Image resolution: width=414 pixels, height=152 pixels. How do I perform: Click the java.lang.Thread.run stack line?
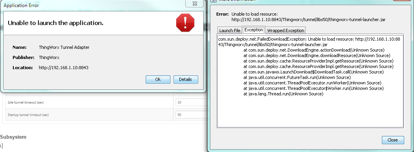(283, 94)
